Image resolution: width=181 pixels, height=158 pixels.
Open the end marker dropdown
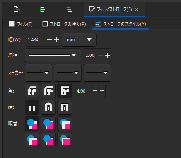(x=97, y=73)
